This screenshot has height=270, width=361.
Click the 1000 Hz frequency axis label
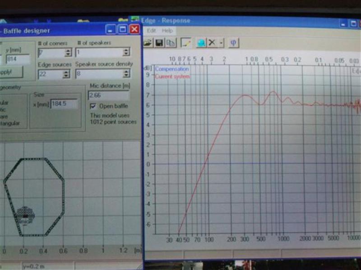(283, 239)
